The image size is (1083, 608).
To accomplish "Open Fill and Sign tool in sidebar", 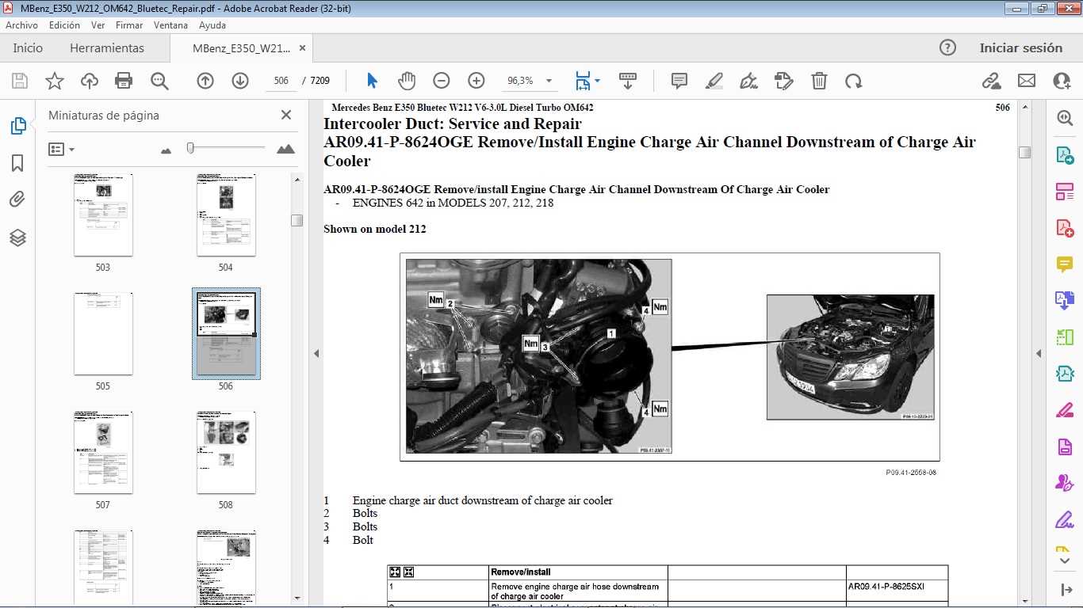I will [1064, 519].
